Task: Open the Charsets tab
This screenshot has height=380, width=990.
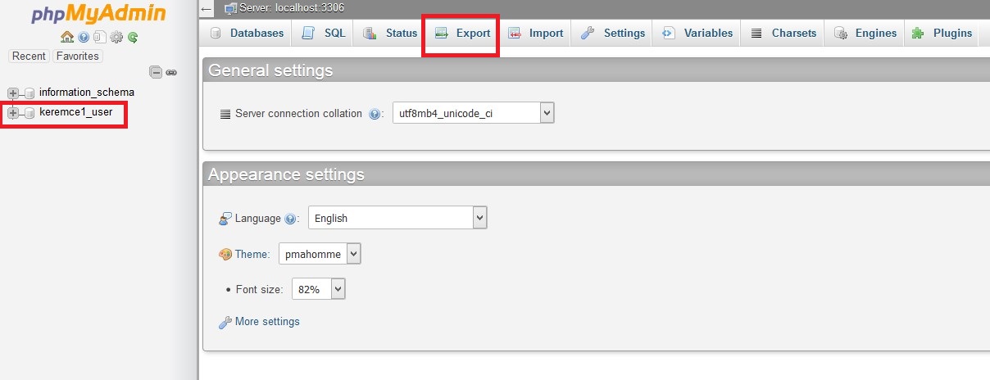Action: (x=783, y=34)
